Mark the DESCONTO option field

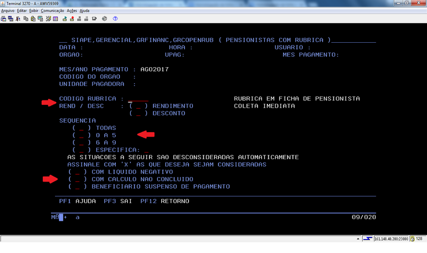138,113
